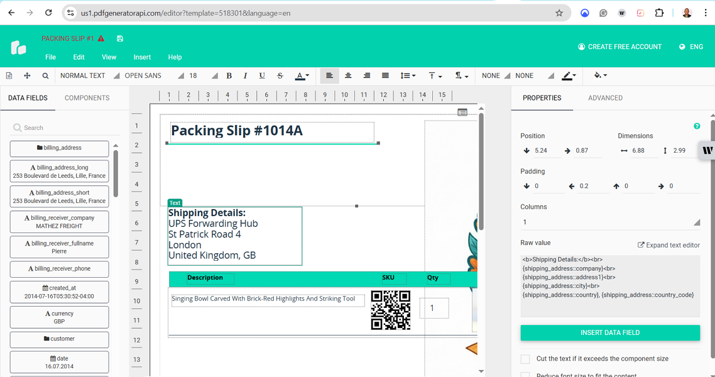Tick the reduce font size checkbox

coord(525,374)
